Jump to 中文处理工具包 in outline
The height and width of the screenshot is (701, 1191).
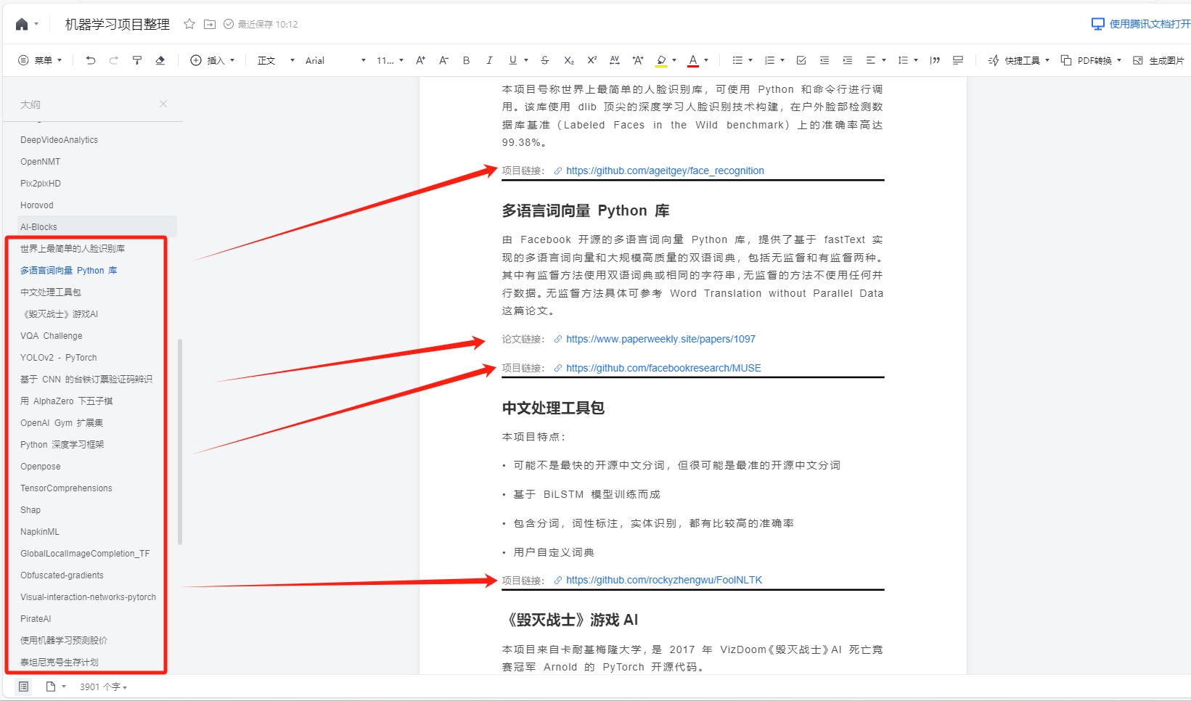point(51,292)
